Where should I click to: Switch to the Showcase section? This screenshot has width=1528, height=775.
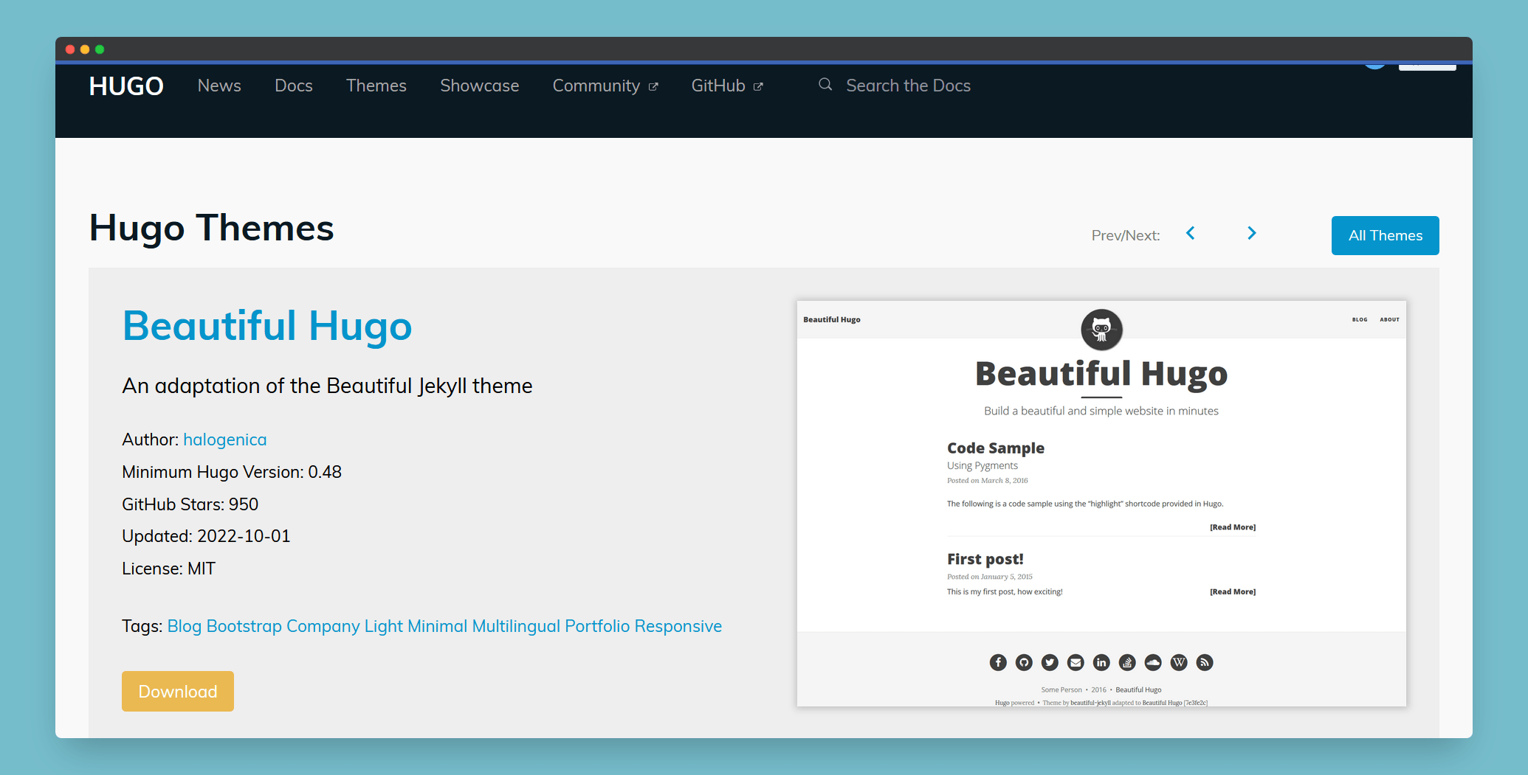point(479,86)
